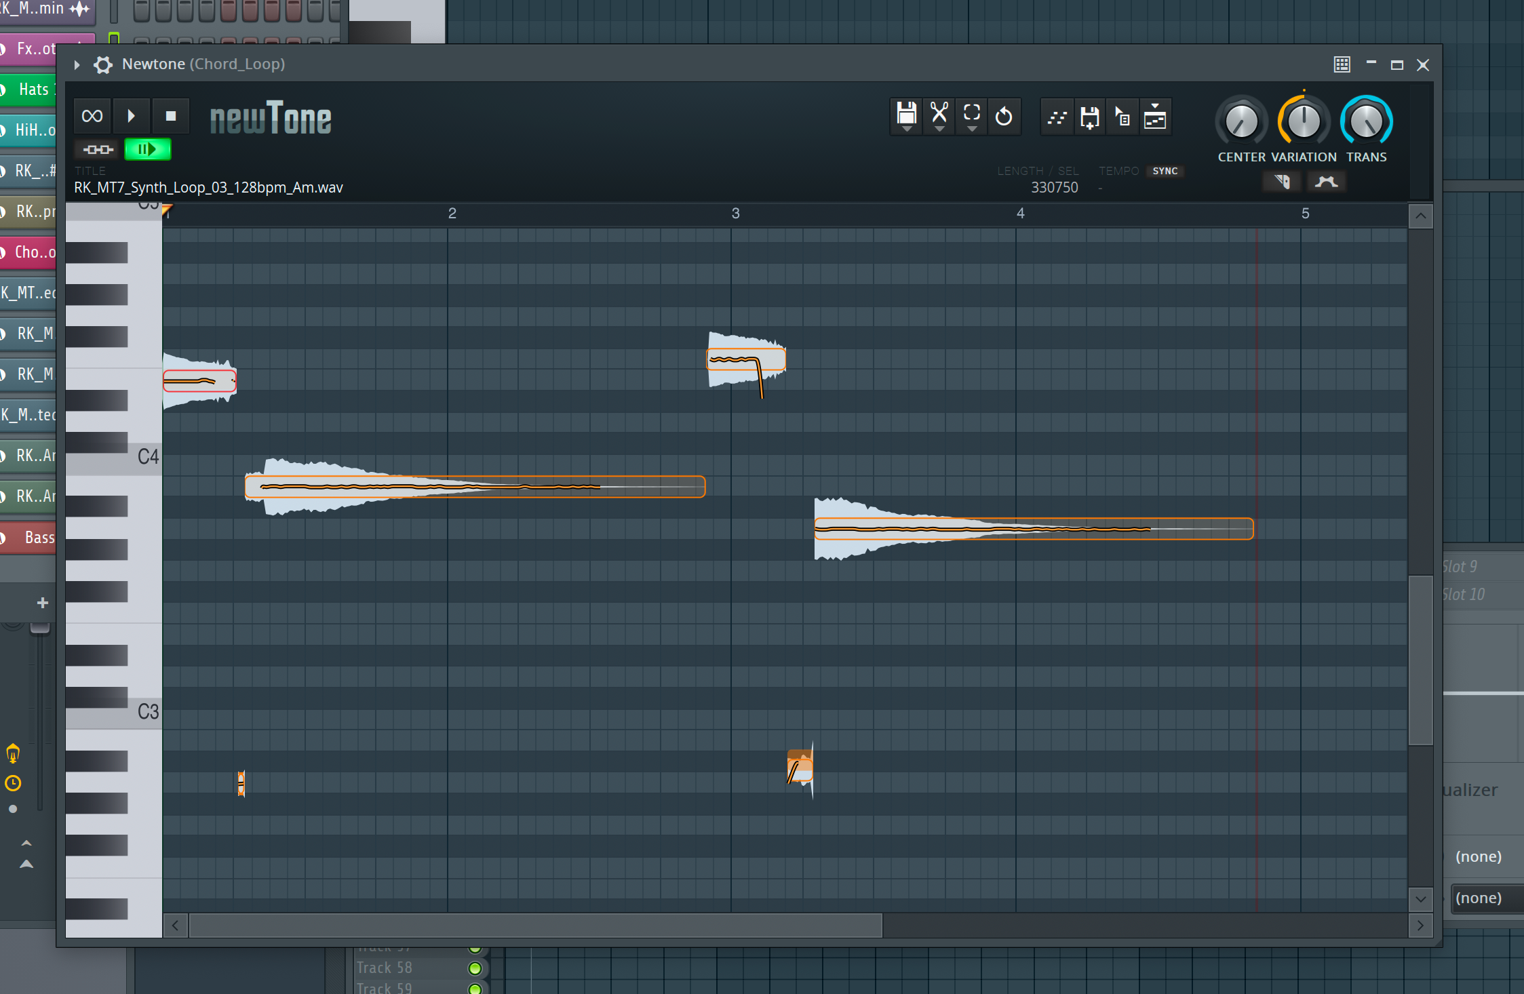
Task: Stop Newtone playback
Action: tap(171, 116)
